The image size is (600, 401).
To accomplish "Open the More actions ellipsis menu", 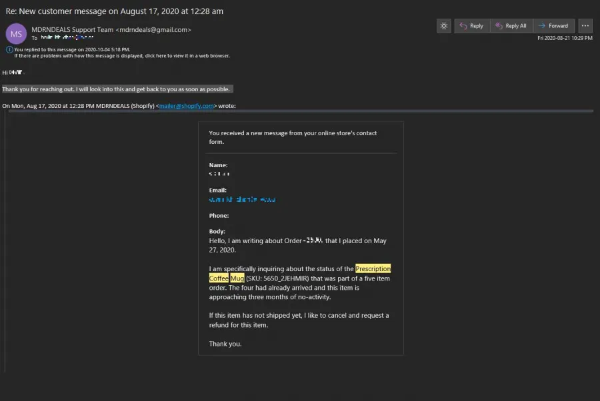I will pyautogui.click(x=585, y=26).
